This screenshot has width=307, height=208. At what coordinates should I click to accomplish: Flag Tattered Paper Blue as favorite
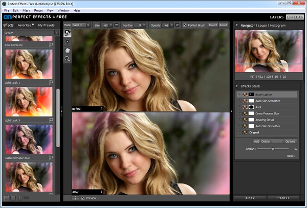click(x=51, y=157)
